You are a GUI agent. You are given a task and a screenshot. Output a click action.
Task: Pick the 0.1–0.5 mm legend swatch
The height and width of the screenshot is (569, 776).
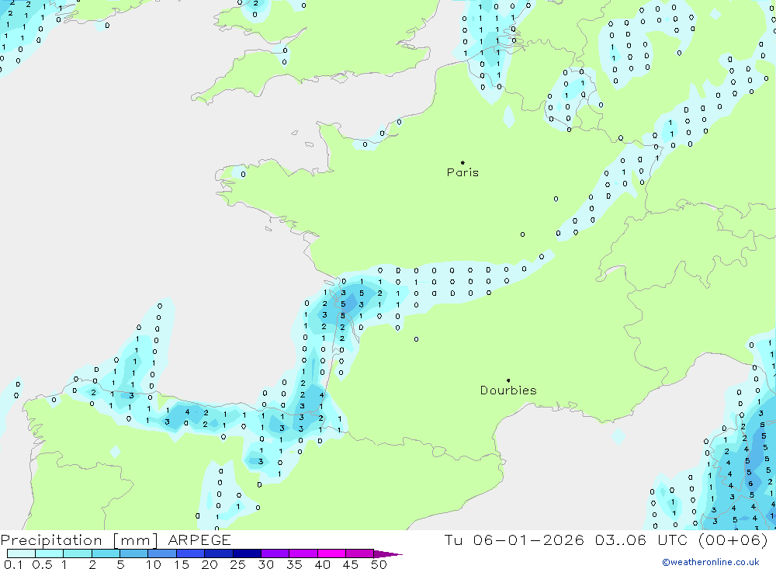pyautogui.click(x=21, y=553)
